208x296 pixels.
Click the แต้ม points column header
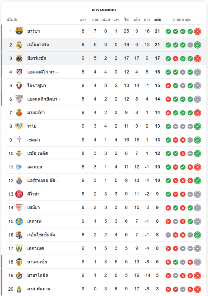pos(157,20)
